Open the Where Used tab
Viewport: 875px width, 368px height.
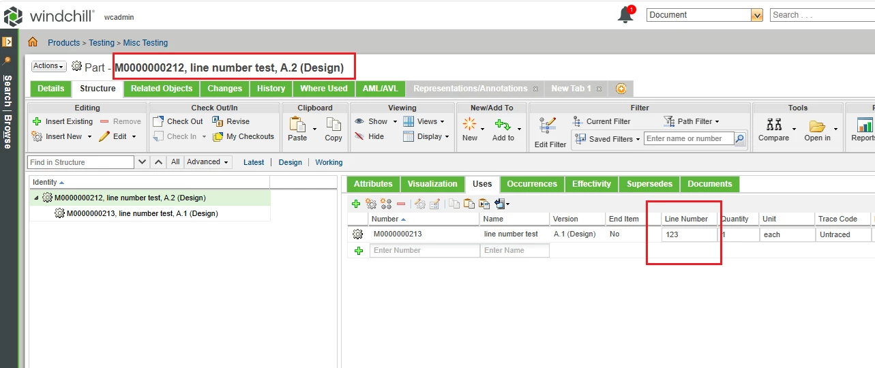point(324,89)
